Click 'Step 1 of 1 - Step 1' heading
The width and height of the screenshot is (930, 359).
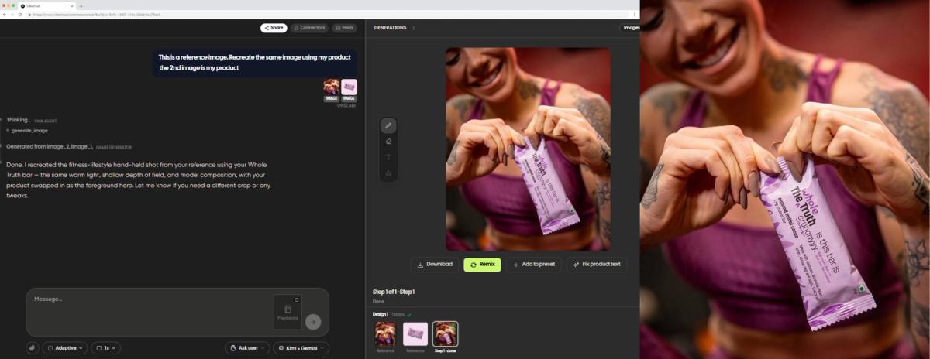click(394, 292)
